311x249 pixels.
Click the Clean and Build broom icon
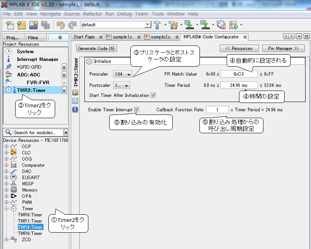[x=174, y=25]
